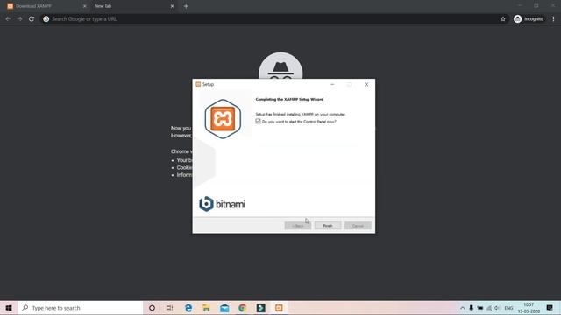Click the bitnami logo in Setup wizard

click(x=222, y=204)
